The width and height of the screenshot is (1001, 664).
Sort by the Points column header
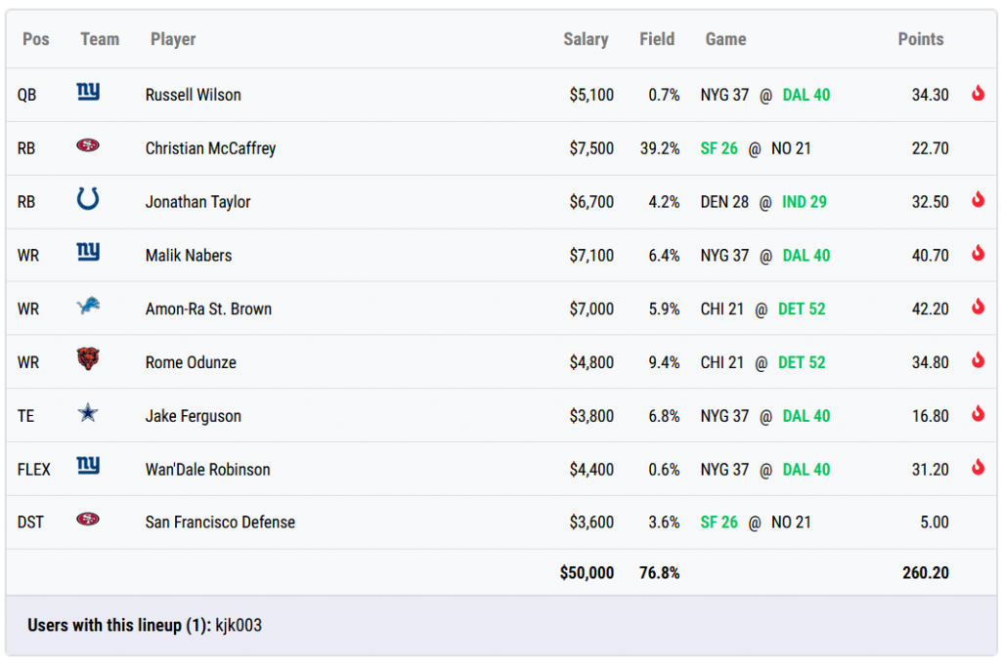pyautogui.click(x=920, y=39)
